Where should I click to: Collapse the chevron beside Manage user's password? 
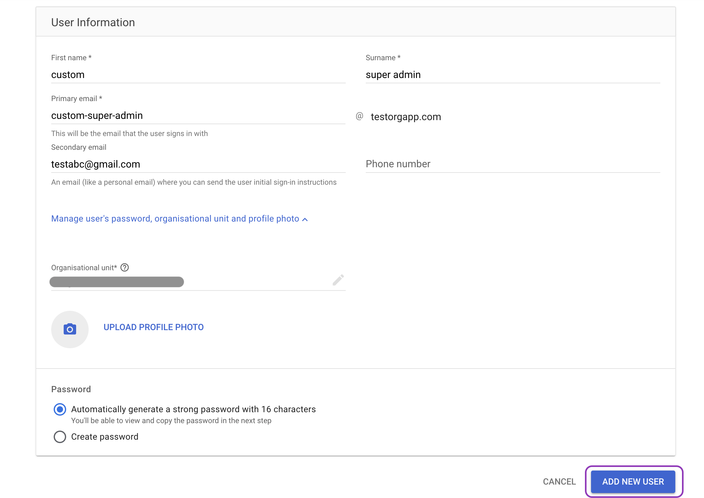coord(305,219)
